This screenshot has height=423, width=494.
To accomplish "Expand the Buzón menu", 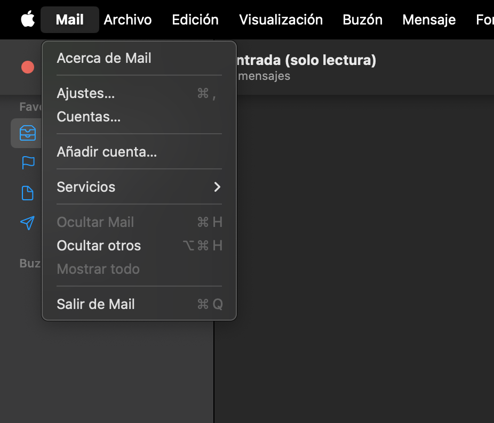I will (x=362, y=20).
